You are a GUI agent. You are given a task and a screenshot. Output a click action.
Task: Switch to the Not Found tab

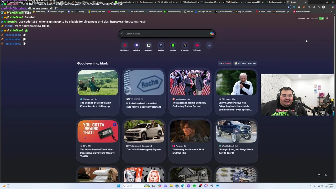(x=60, y=2)
